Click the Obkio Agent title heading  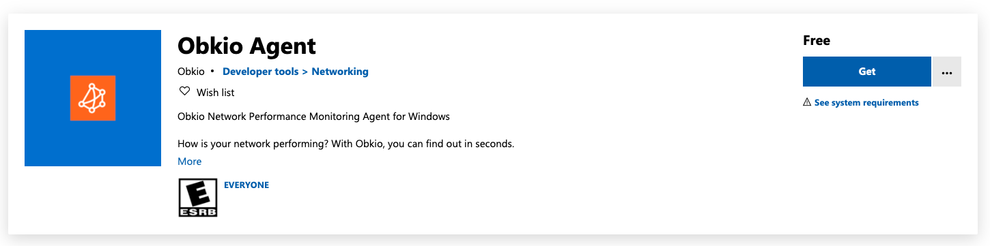[x=246, y=46]
